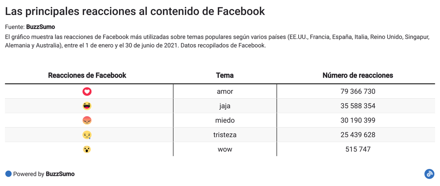
Task: Select the wow topic cell
Action: pos(225,149)
